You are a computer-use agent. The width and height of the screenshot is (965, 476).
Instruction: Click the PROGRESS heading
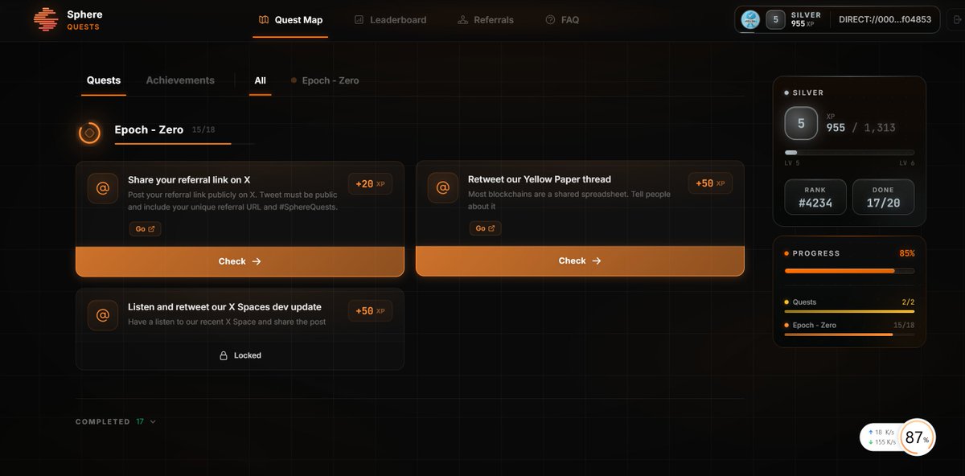coord(816,253)
